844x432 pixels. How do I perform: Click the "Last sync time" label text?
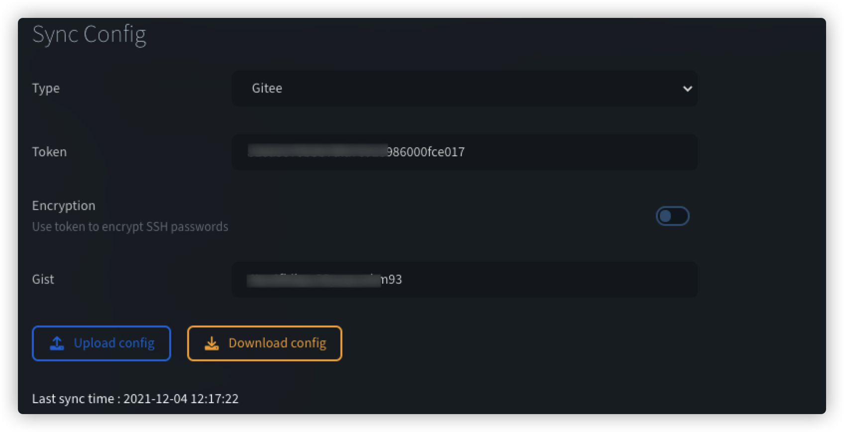73,399
